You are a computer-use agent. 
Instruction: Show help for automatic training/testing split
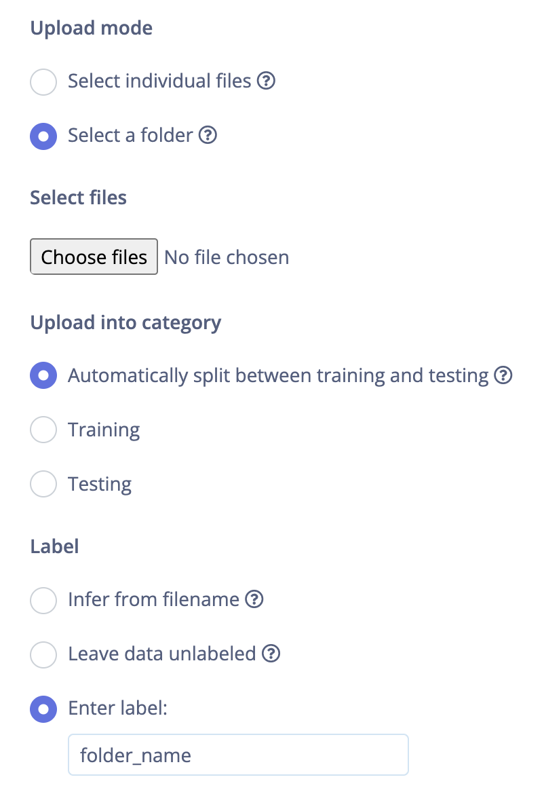503,375
